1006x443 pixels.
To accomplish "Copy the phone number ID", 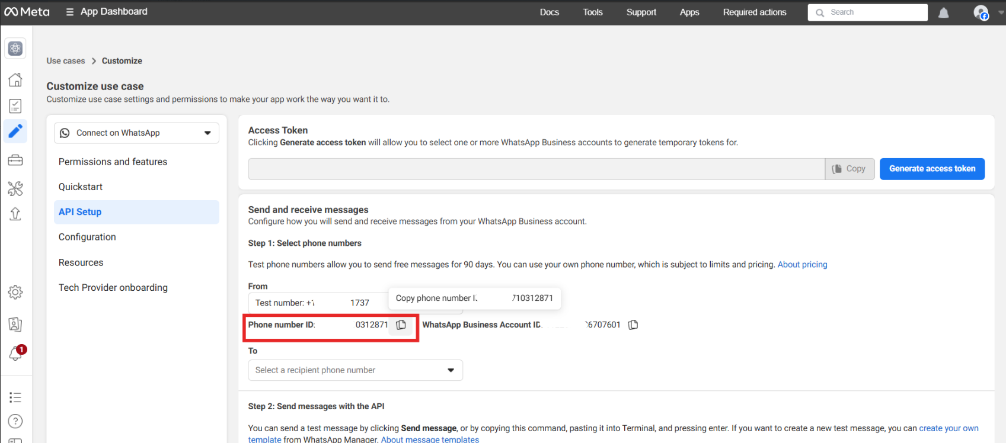I will pos(401,325).
